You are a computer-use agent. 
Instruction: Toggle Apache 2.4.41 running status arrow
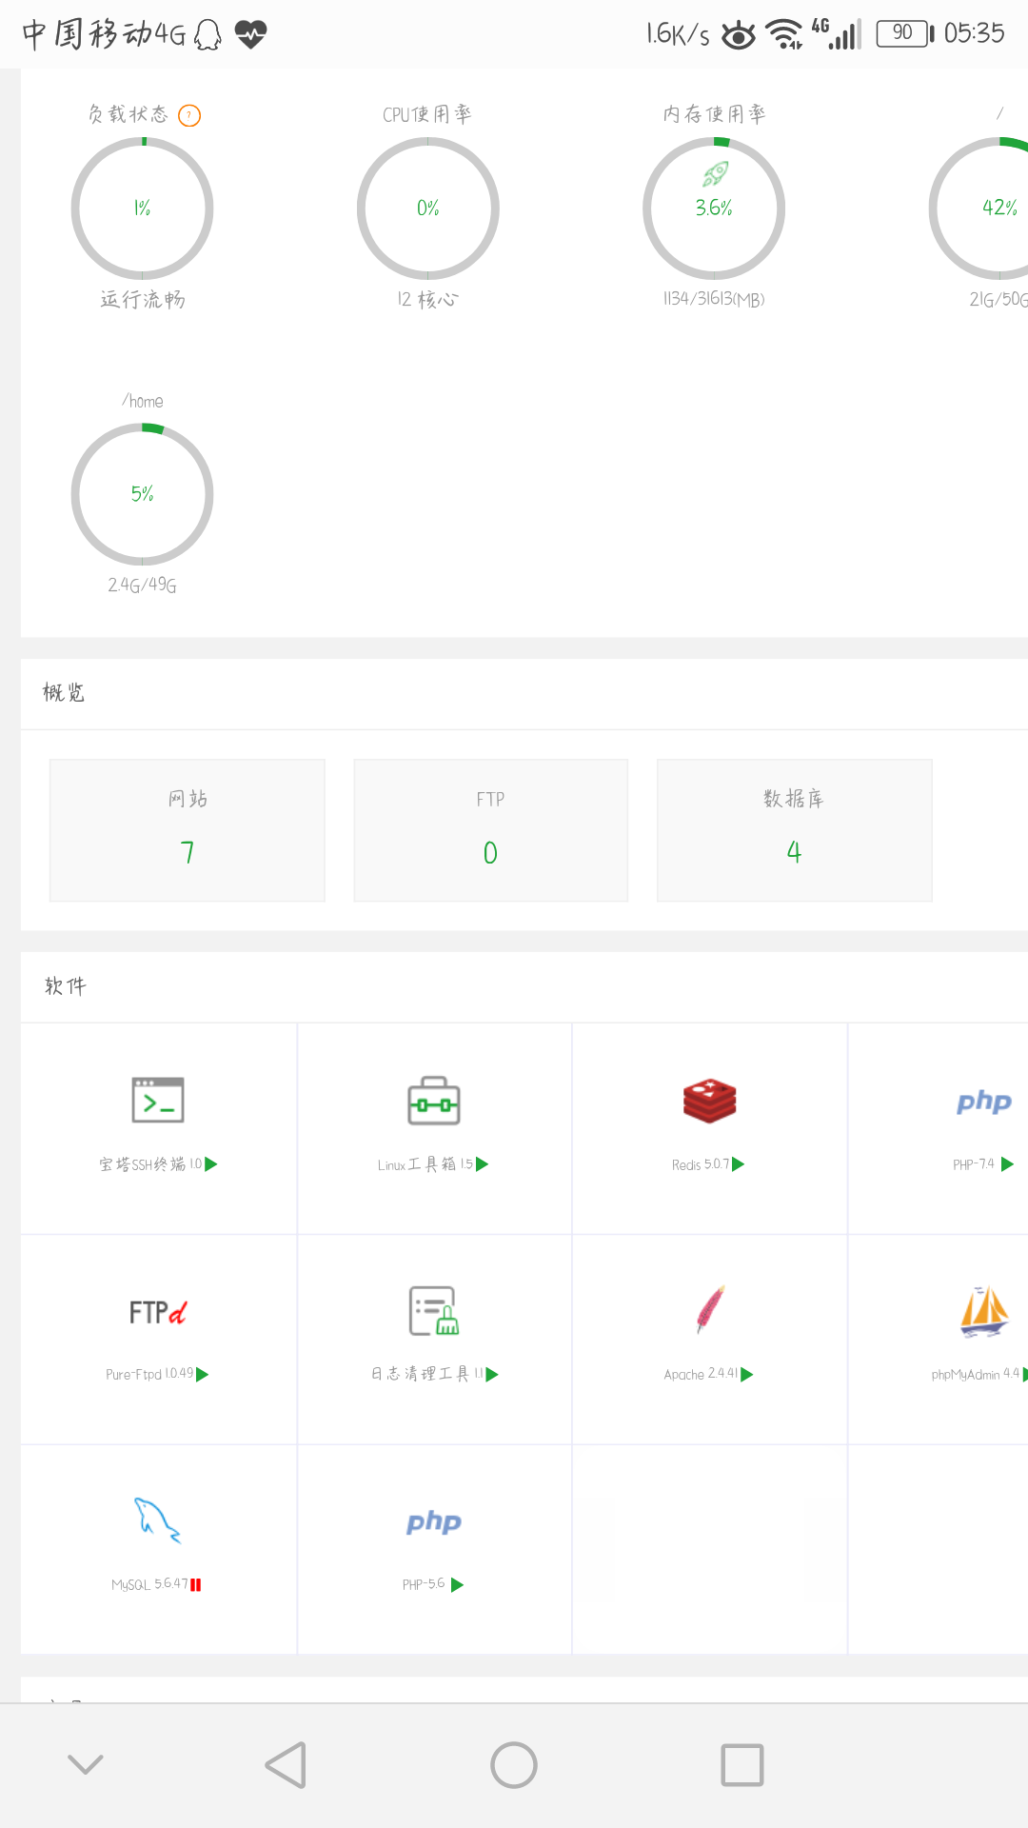coord(747,1375)
